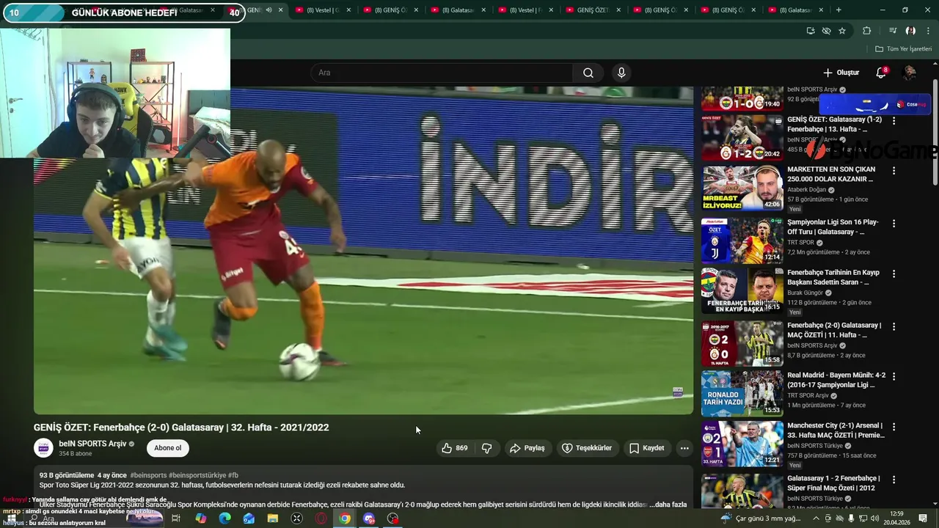Close the (8) Vestel | G tab
The height and width of the screenshot is (528, 939).
click(348, 10)
